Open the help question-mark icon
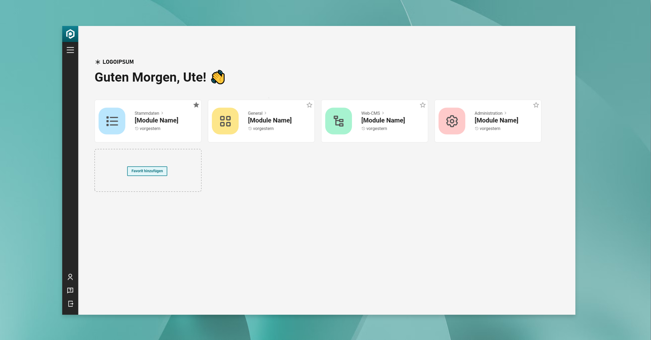Image resolution: width=651 pixels, height=340 pixels. click(x=70, y=290)
